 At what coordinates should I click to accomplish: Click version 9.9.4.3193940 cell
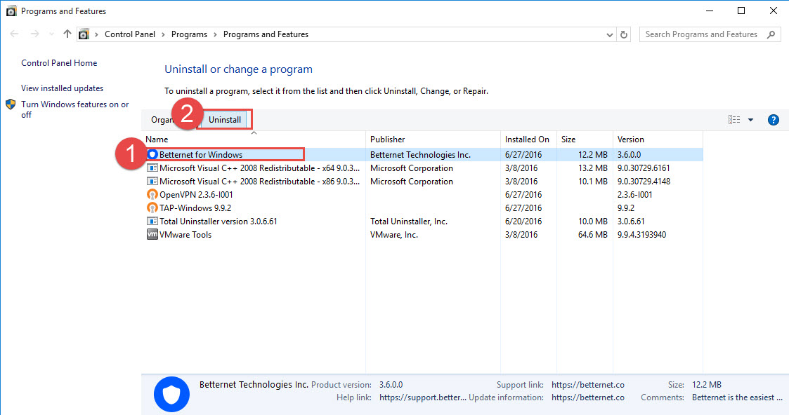coord(641,234)
